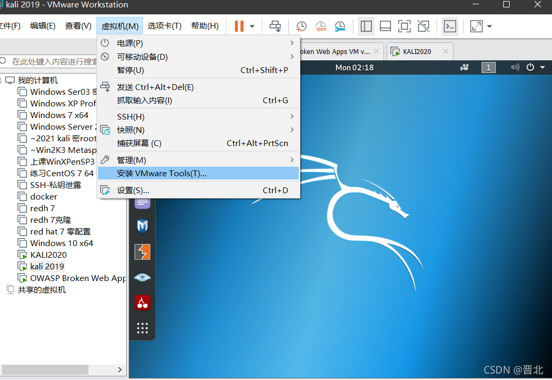
Task: Launch the red Cherrytree dock icon
Action: (x=142, y=303)
